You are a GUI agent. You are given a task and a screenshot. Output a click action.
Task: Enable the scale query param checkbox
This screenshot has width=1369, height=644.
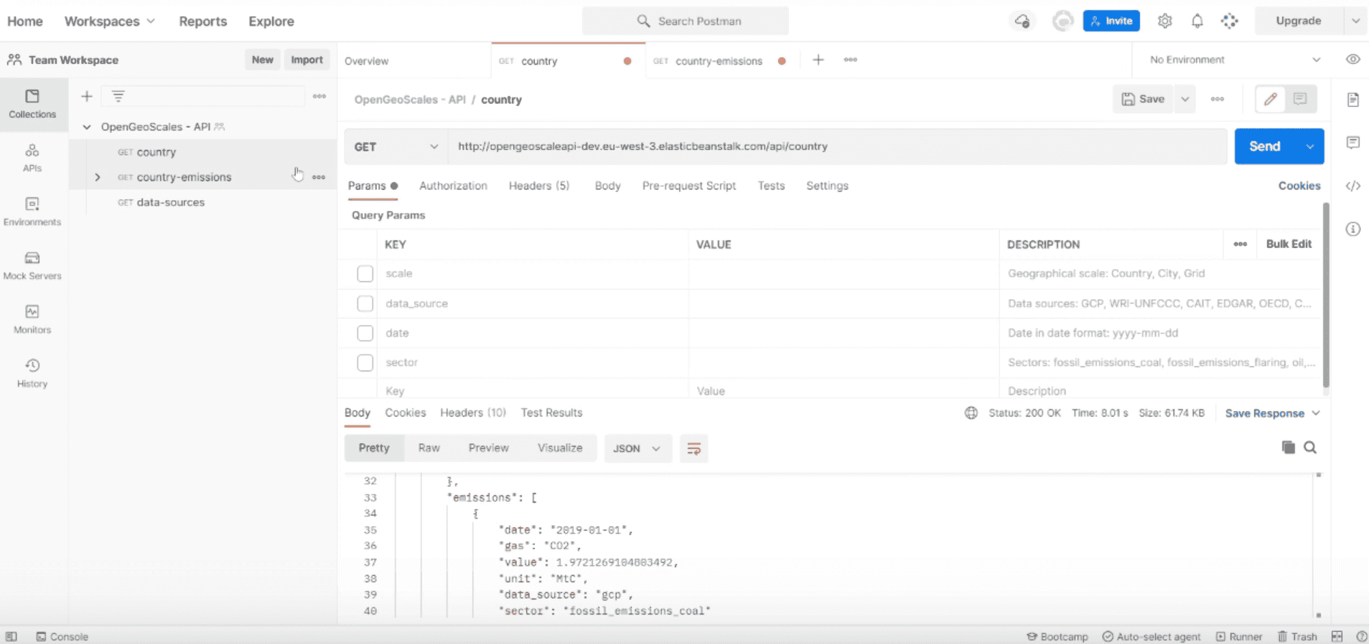(365, 274)
